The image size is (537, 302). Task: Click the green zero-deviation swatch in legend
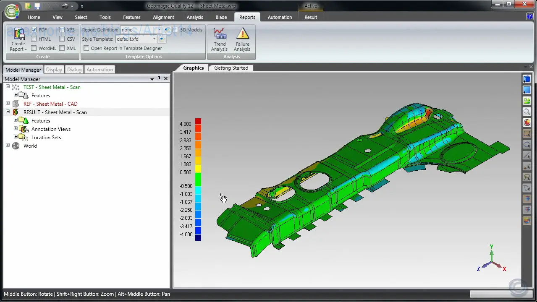pos(198,180)
